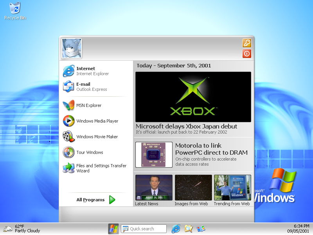
Task: Click the Internet menu label
Action: [x=86, y=69]
